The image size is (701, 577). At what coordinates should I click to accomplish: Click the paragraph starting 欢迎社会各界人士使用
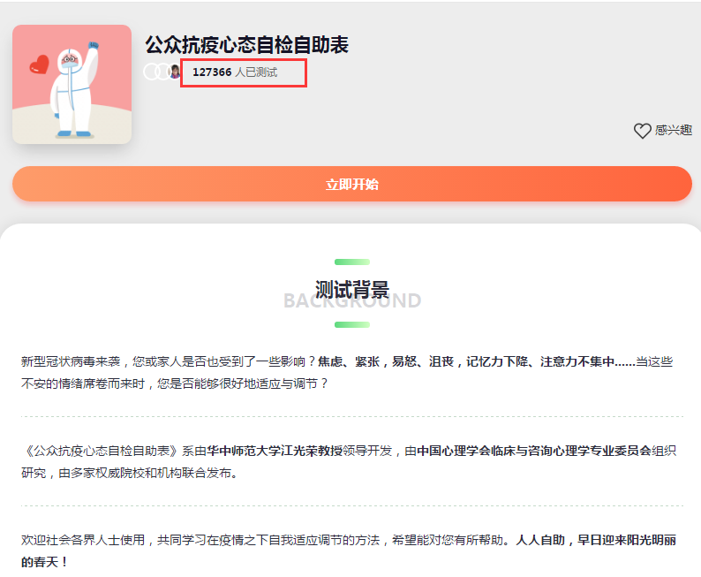point(265,540)
